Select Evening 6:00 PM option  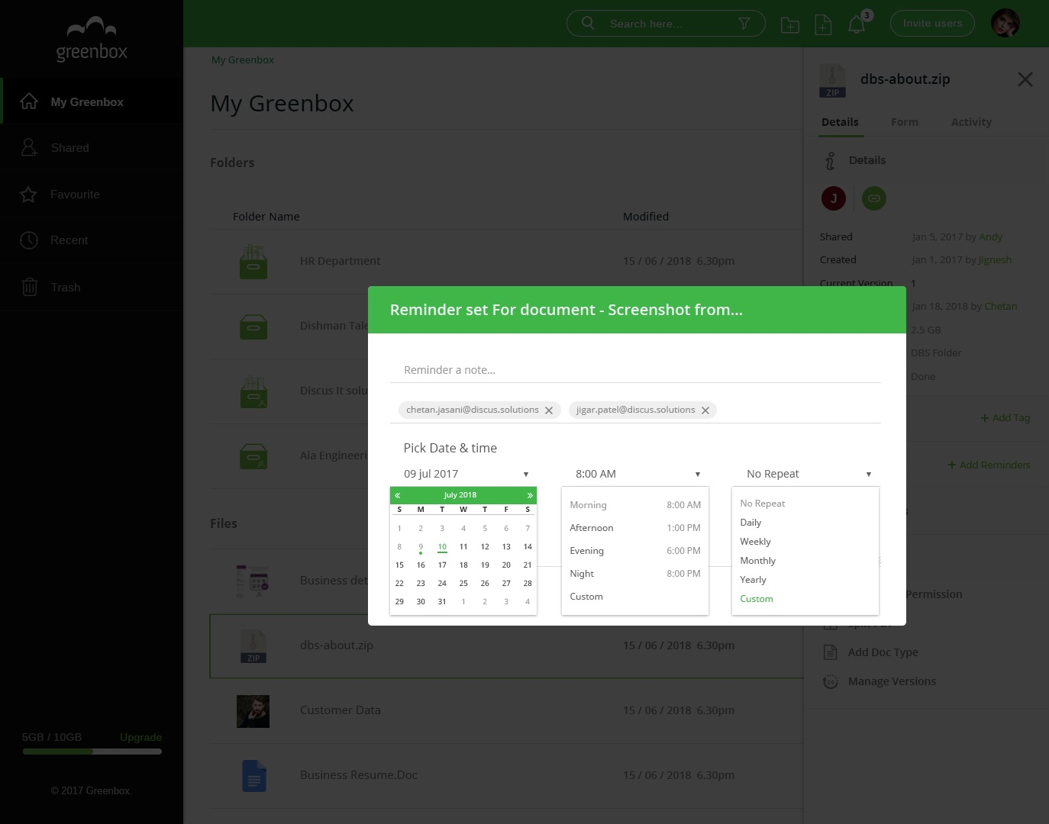[635, 551]
